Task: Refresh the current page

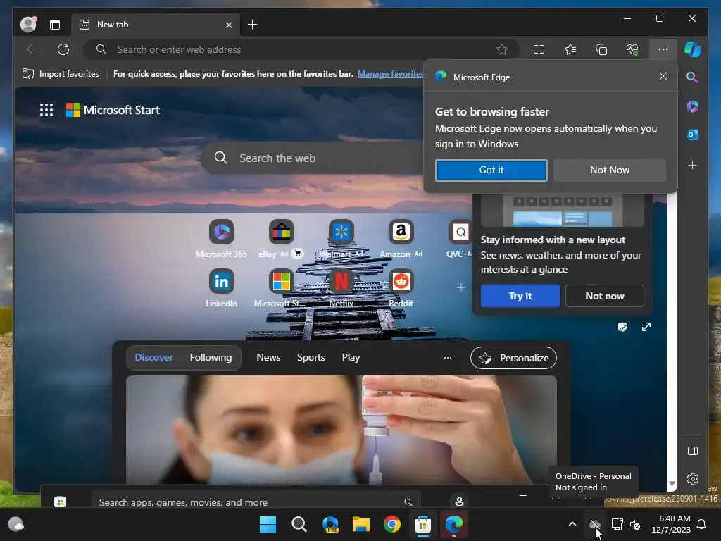Action: click(63, 49)
